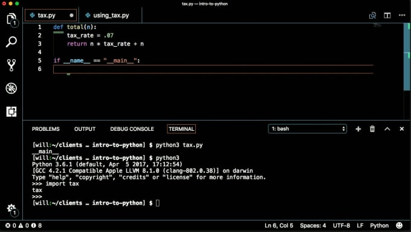
Task: Click the GCC 4.2.1 terminal output line
Action: pos(143,171)
